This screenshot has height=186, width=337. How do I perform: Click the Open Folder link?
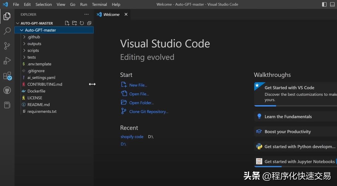pos(141,103)
